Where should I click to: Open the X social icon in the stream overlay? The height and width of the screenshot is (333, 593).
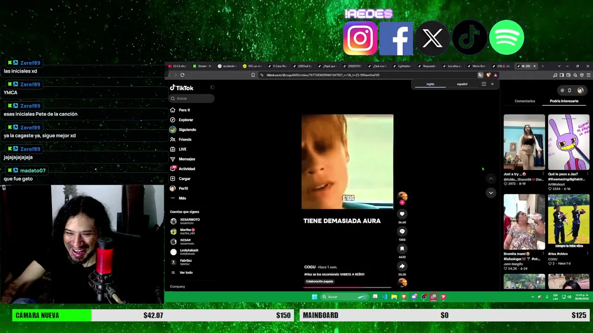(x=433, y=38)
